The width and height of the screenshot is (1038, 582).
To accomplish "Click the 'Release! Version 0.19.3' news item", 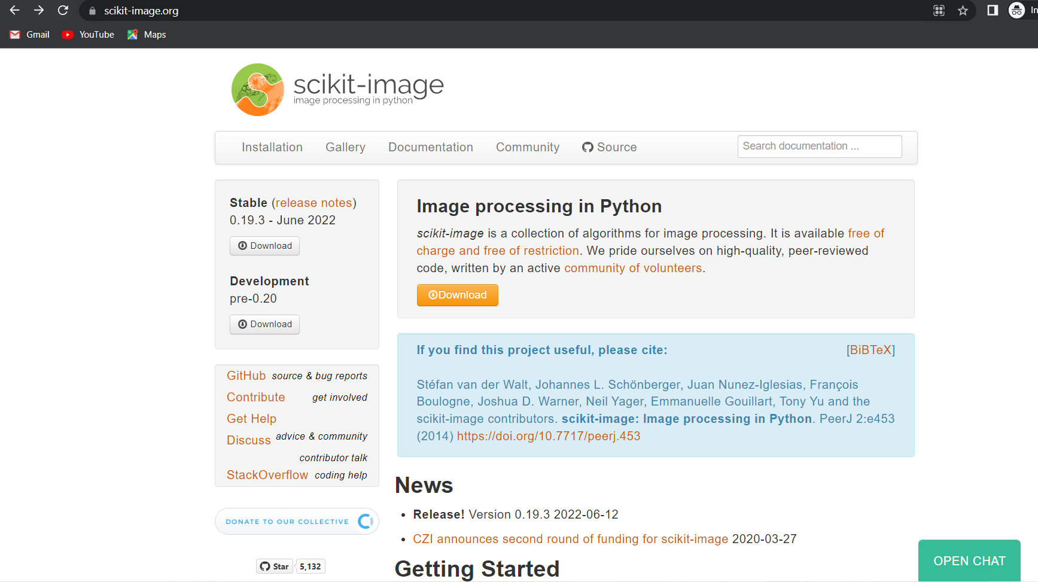I will (x=516, y=514).
